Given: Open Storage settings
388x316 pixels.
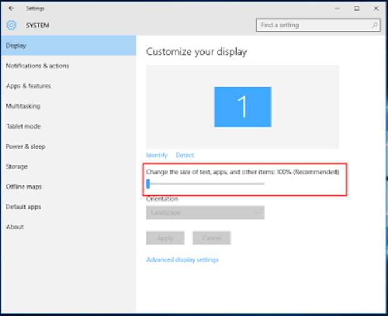Looking at the screenshot, I should point(16,167).
